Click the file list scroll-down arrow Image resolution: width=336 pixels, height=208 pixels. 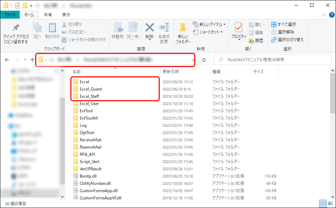click(333, 197)
